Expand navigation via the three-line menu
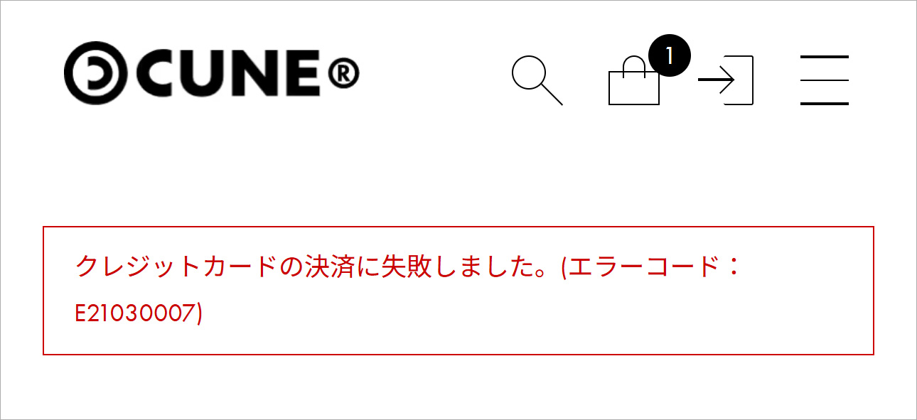 tap(825, 80)
